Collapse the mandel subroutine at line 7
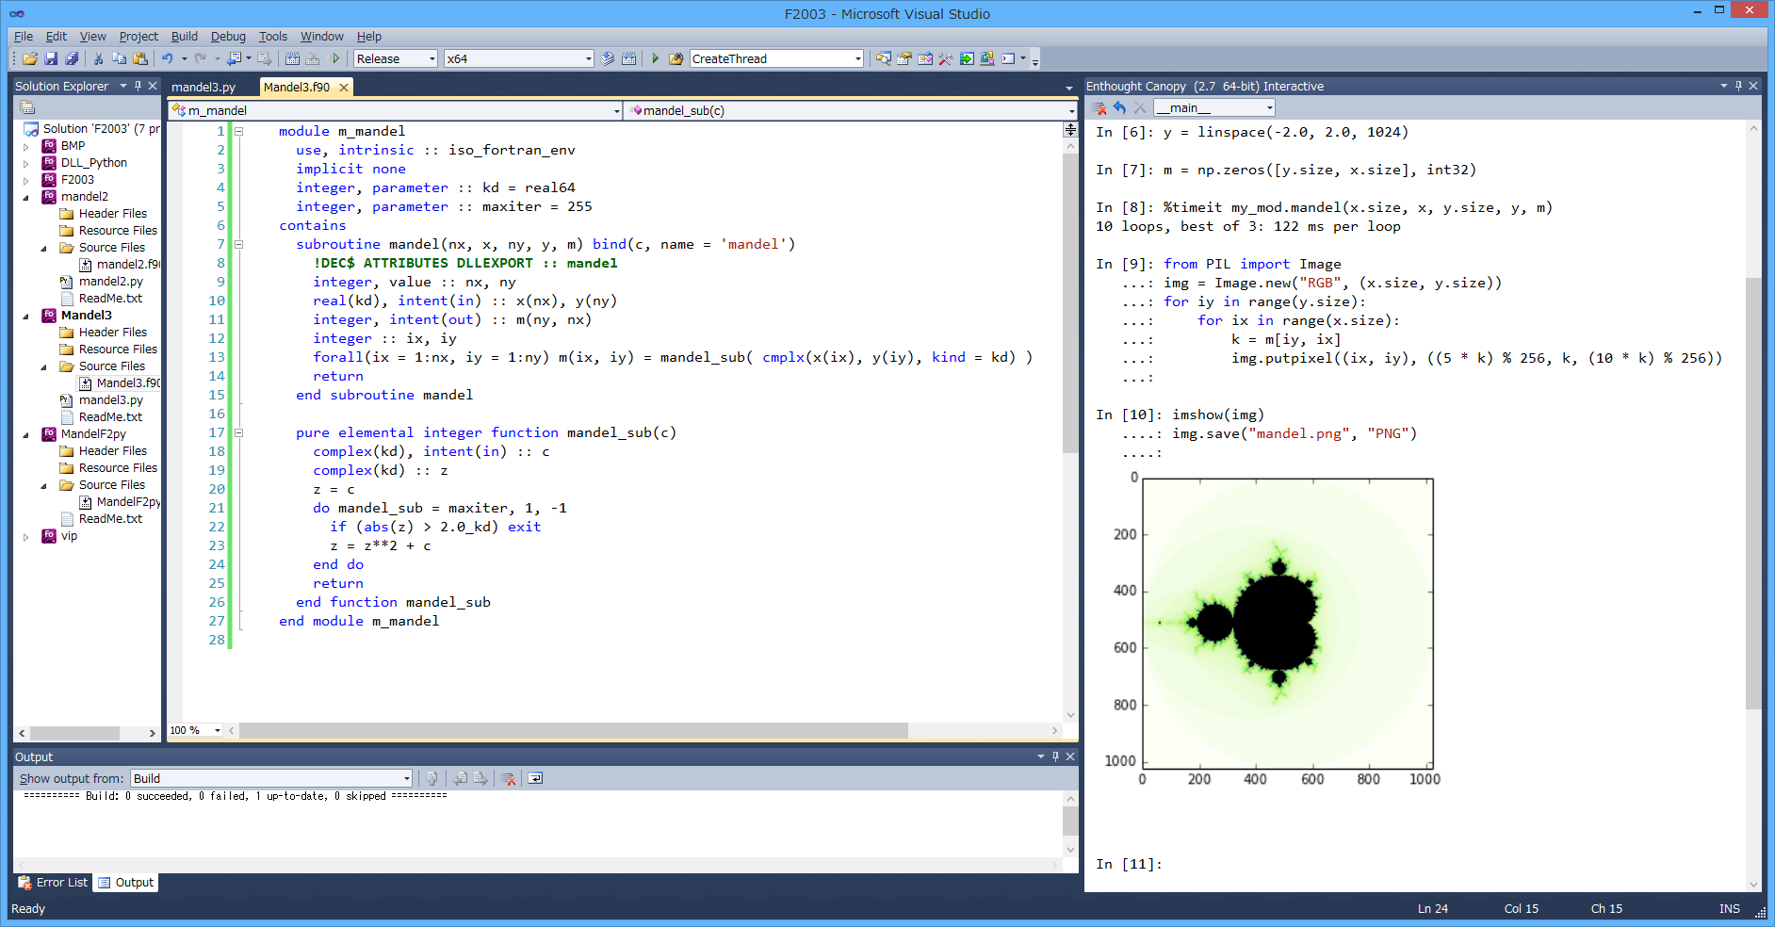 [x=239, y=244]
